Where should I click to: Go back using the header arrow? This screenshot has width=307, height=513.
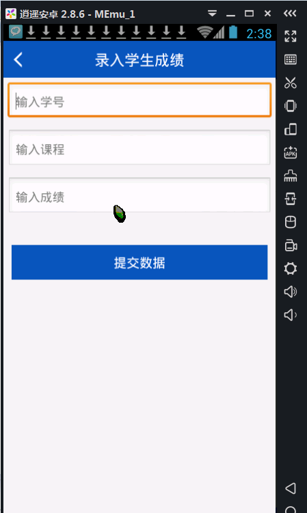(x=18, y=60)
